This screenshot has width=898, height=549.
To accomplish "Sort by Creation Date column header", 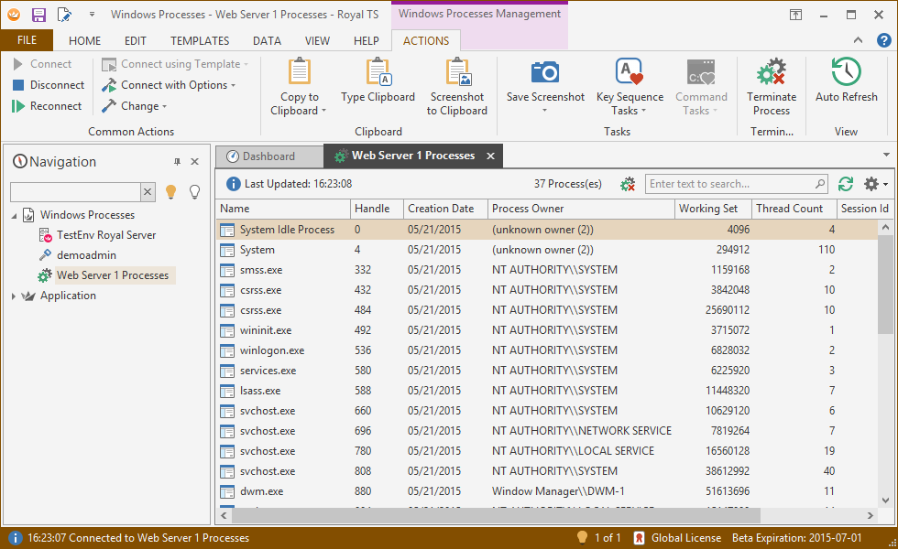I will point(445,209).
